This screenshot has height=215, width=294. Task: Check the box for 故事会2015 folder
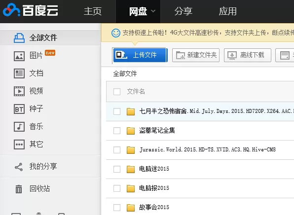(x=117, y=208)
